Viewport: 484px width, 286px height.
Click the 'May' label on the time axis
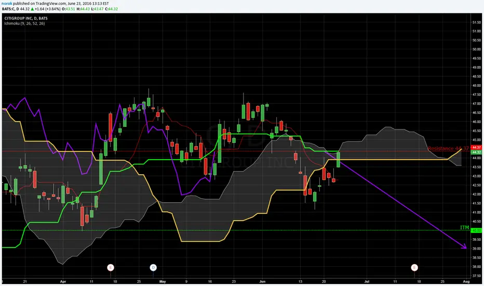pyautogui.click(x=163, y=282)
